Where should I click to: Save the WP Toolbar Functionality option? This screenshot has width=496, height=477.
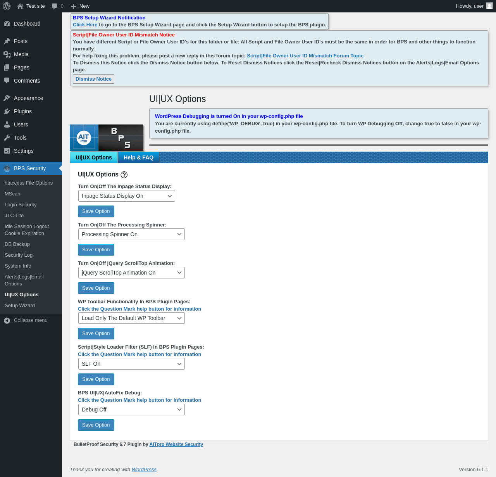point(96,334)
